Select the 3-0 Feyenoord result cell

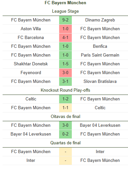tap(65, 73)
